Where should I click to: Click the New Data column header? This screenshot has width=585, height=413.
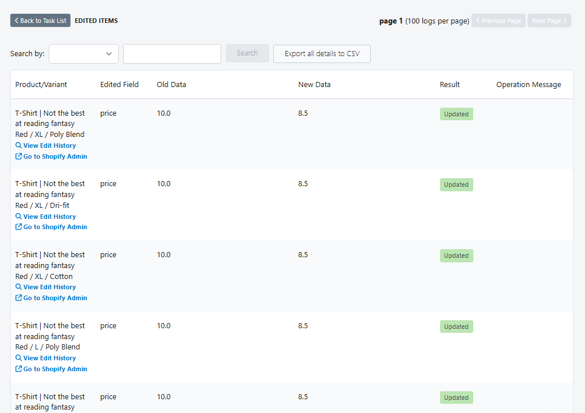point(315,85)
